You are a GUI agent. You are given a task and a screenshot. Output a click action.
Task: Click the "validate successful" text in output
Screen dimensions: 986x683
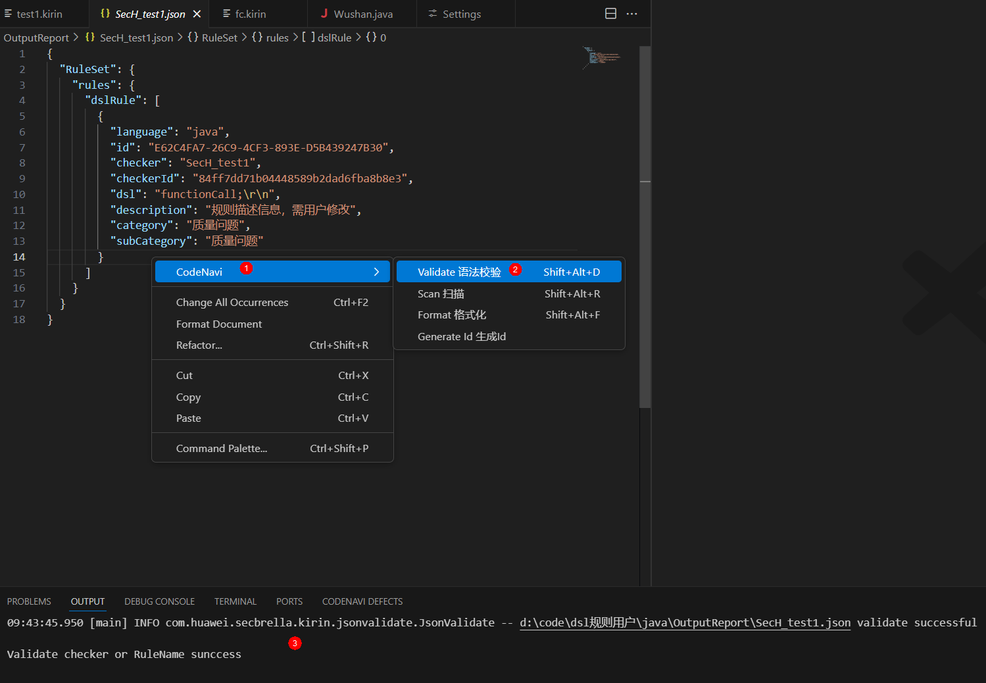pyautogui.click(x=917, y=622)
